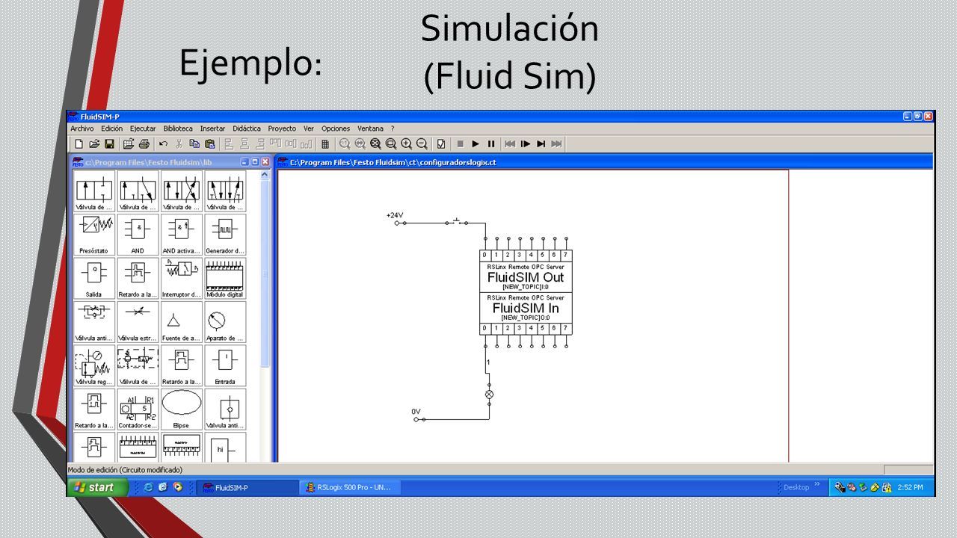Select the Válvula reg... regulator component
The height and width of the screenshot is (538, 957).
[94, 365]
